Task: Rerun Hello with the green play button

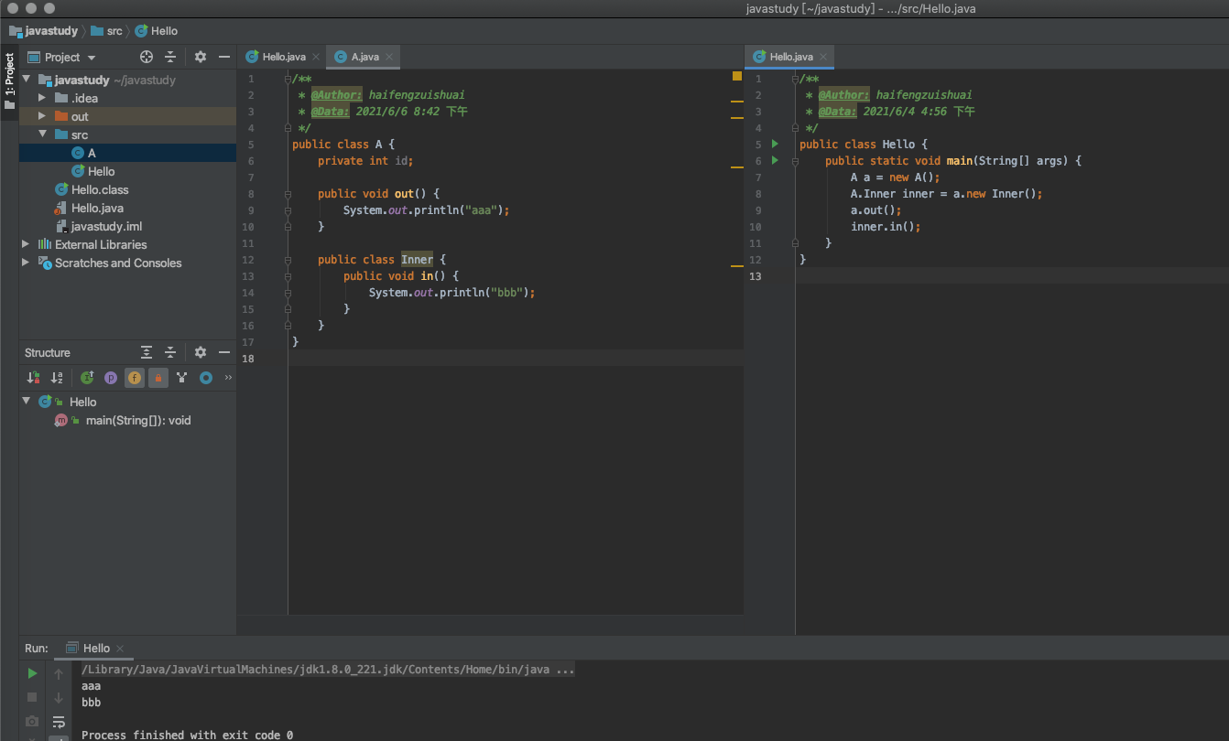Action: [x=32, y=673]
